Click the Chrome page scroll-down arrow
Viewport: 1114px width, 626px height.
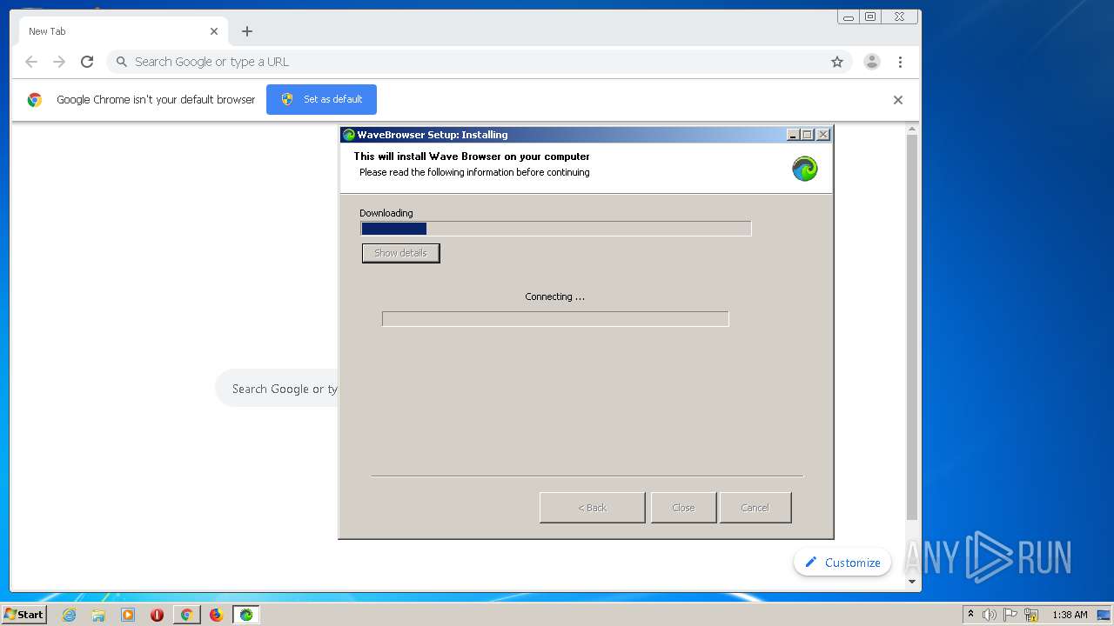pyautogui.click(x=912, y=582)
